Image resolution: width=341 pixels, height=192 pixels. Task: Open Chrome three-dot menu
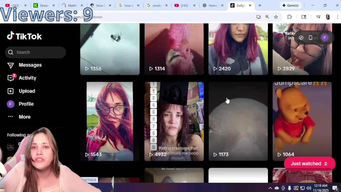click(337, 17)
